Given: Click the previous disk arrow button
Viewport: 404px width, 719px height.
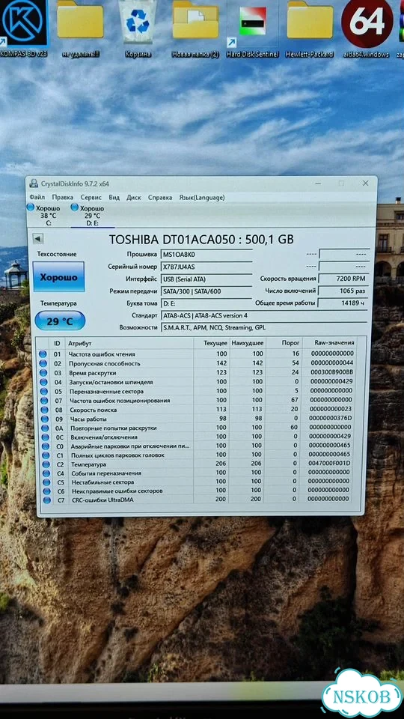Looking at the screenshot, I should click(38, 238).
